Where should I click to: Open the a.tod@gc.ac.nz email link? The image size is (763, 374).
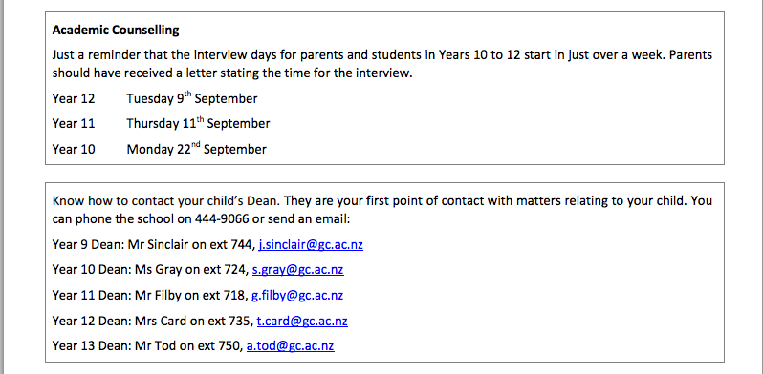point(290,346)
